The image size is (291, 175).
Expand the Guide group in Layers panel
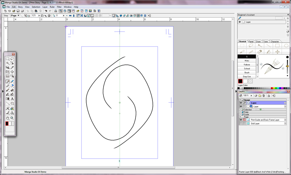pos(240,114)
